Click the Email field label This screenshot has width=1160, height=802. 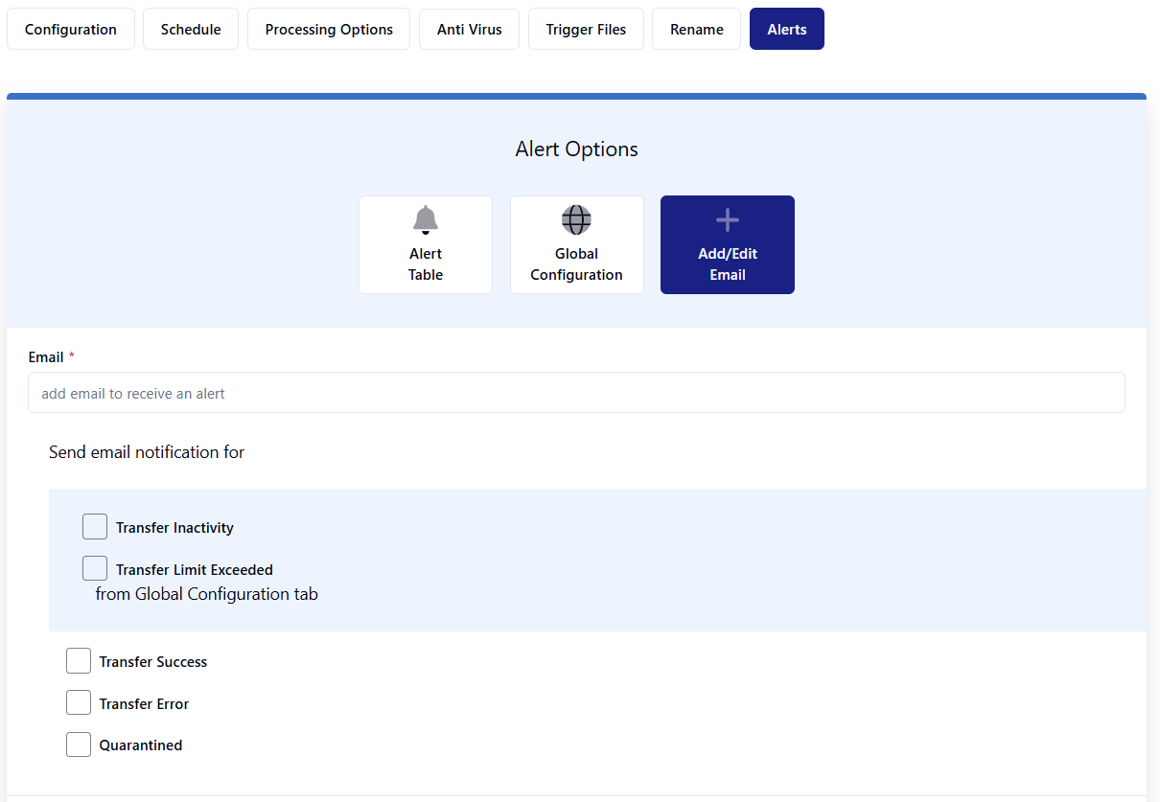[46, 357]
